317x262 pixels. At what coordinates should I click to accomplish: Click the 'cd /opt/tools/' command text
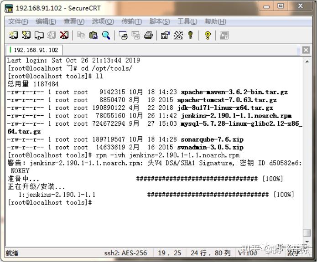click(x=106, y=68)
